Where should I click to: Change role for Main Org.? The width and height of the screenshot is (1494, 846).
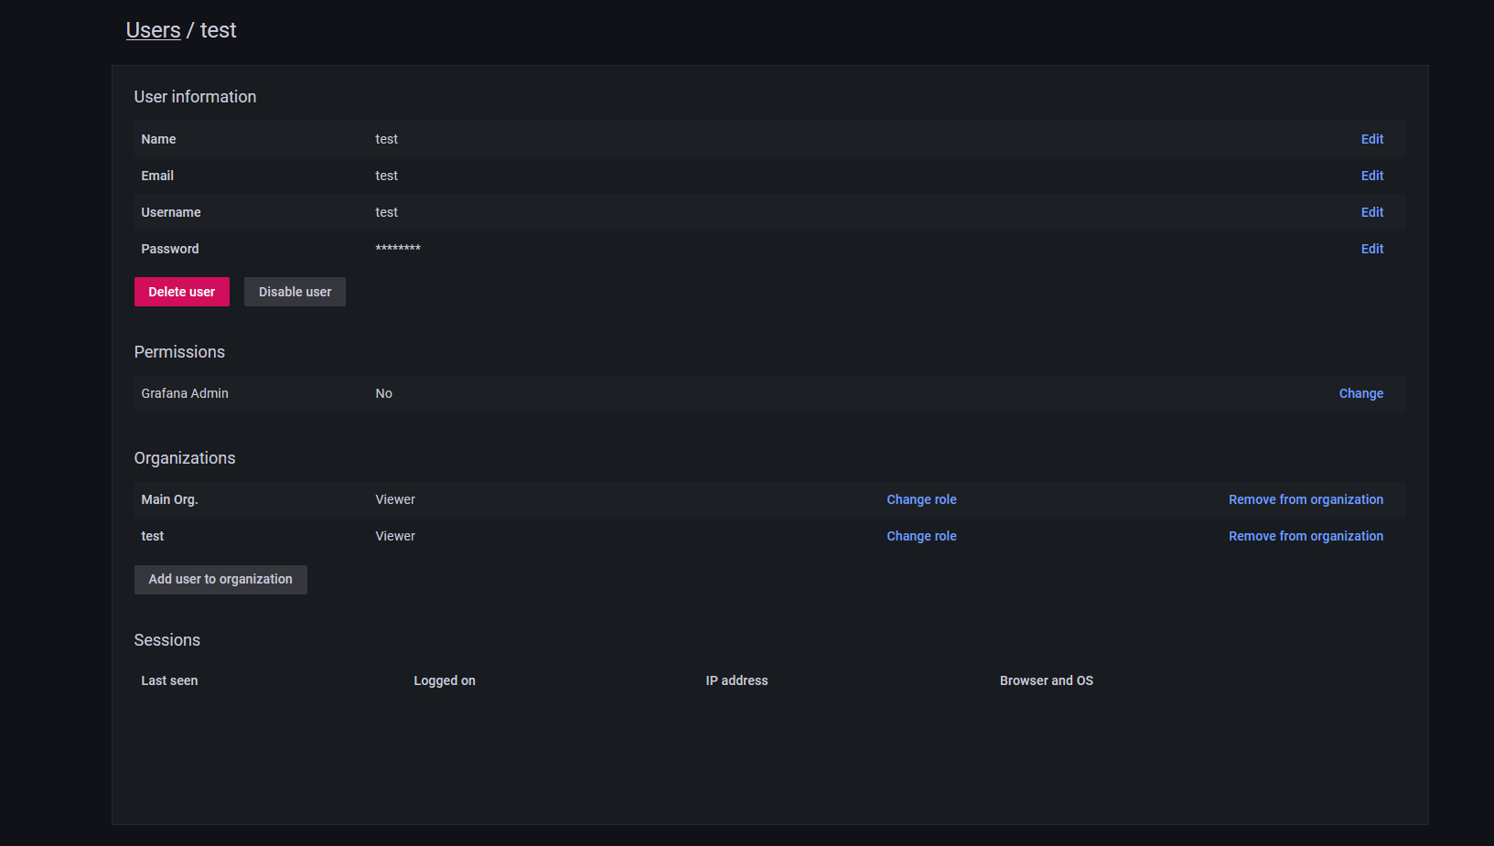pyautogui.click(x=921, y=499)
